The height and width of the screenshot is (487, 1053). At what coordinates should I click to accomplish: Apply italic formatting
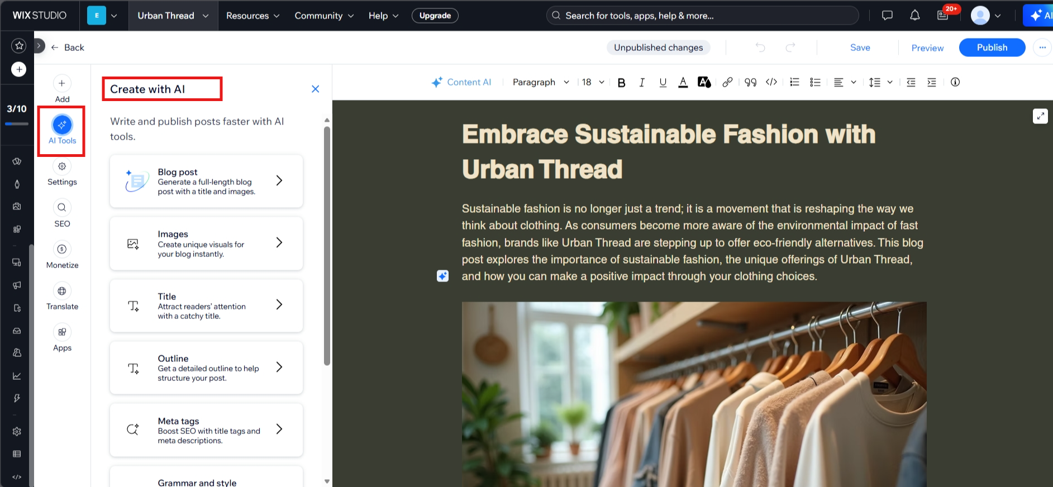642,83
